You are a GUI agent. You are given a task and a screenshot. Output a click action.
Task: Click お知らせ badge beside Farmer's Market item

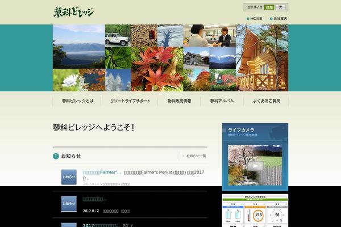(x=69, y=177)
